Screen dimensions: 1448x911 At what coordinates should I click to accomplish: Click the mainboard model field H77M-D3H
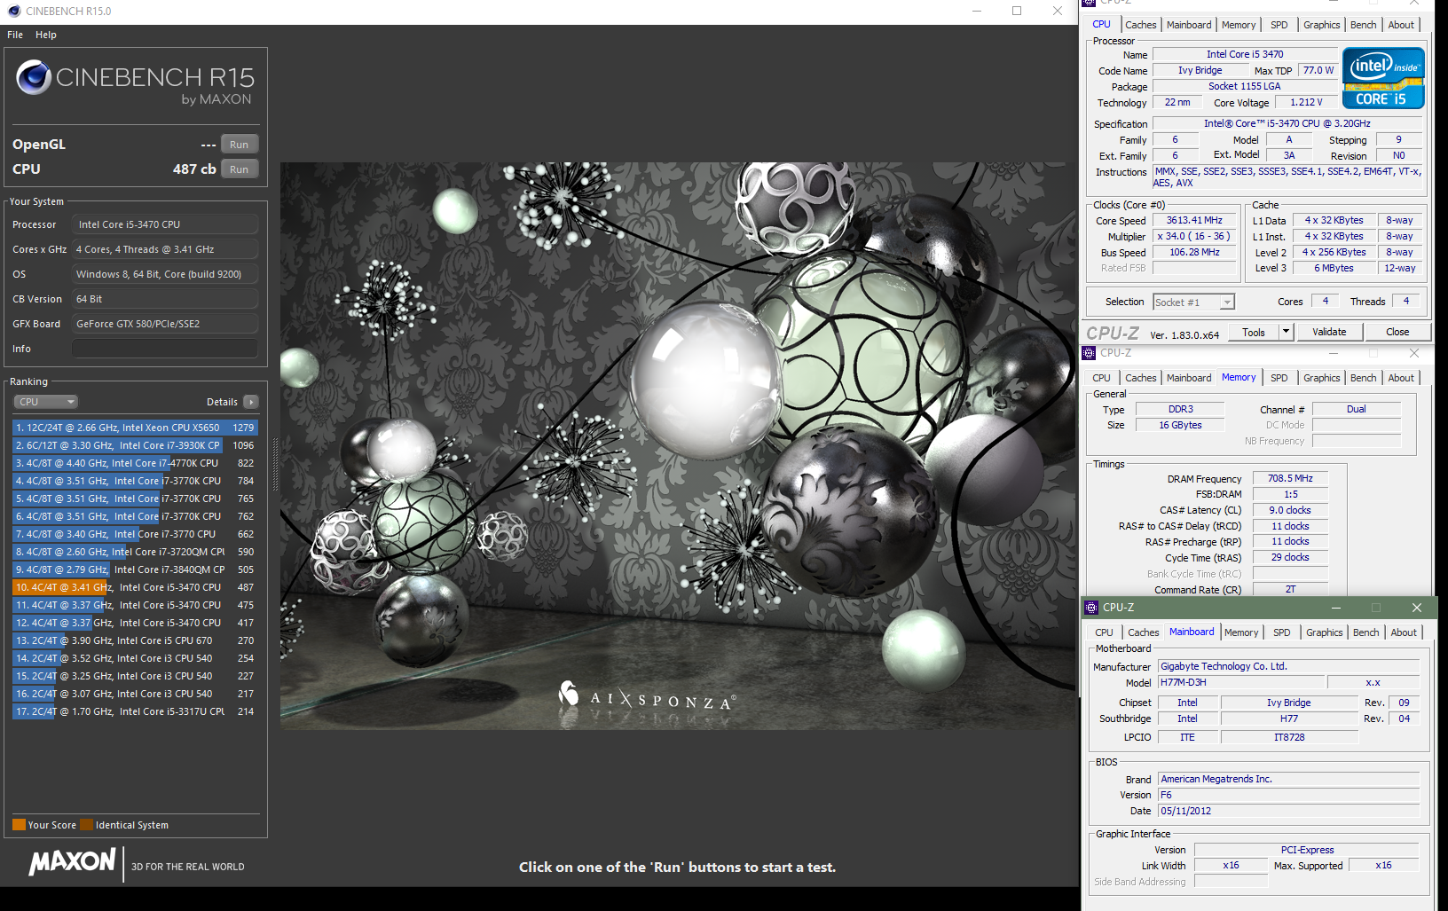click(1240, 683)
